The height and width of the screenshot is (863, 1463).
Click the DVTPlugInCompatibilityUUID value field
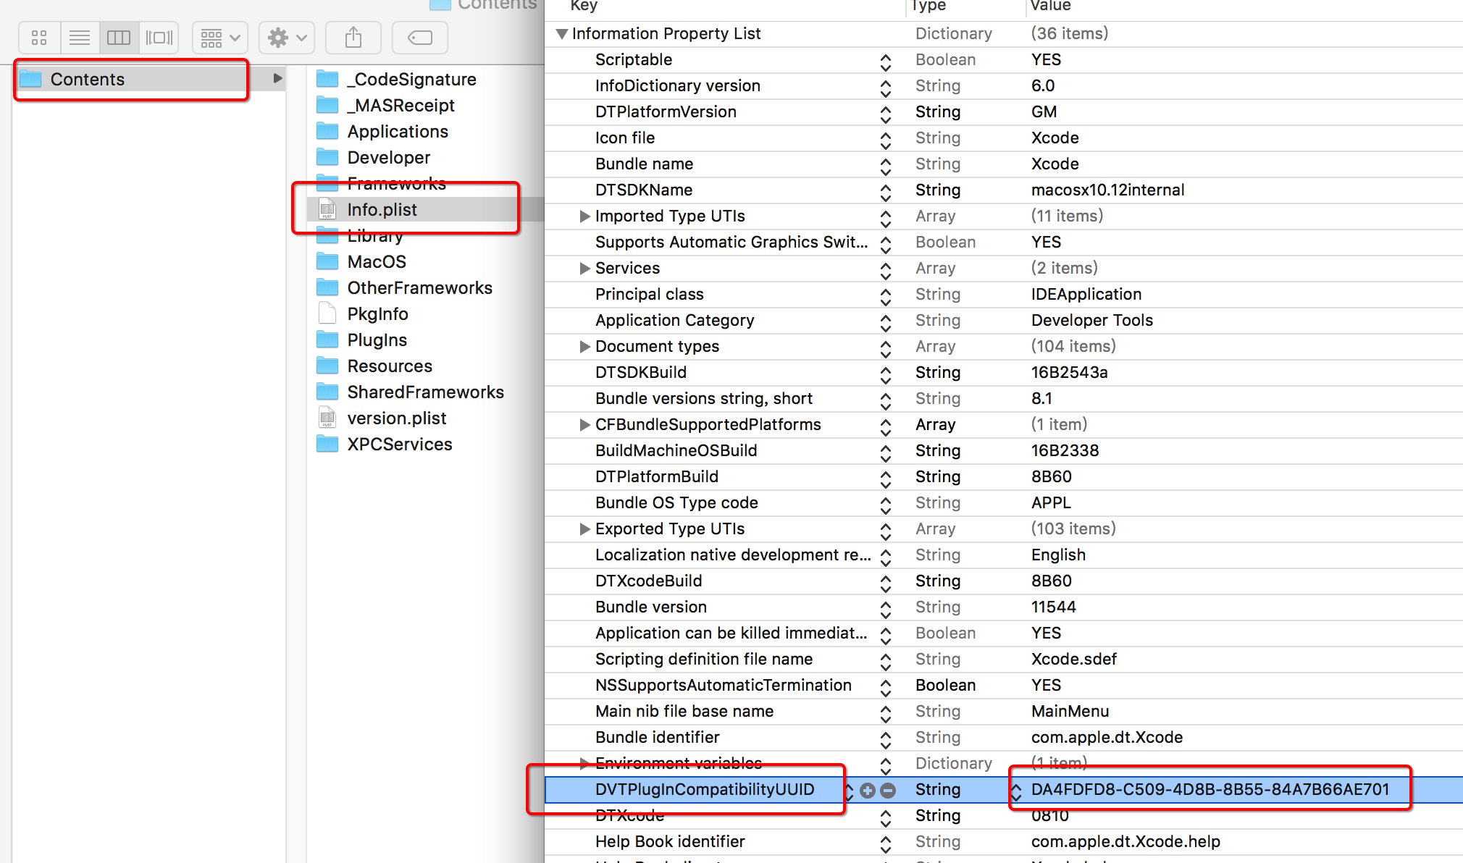pyautogui.click(x=1210, y=790)
